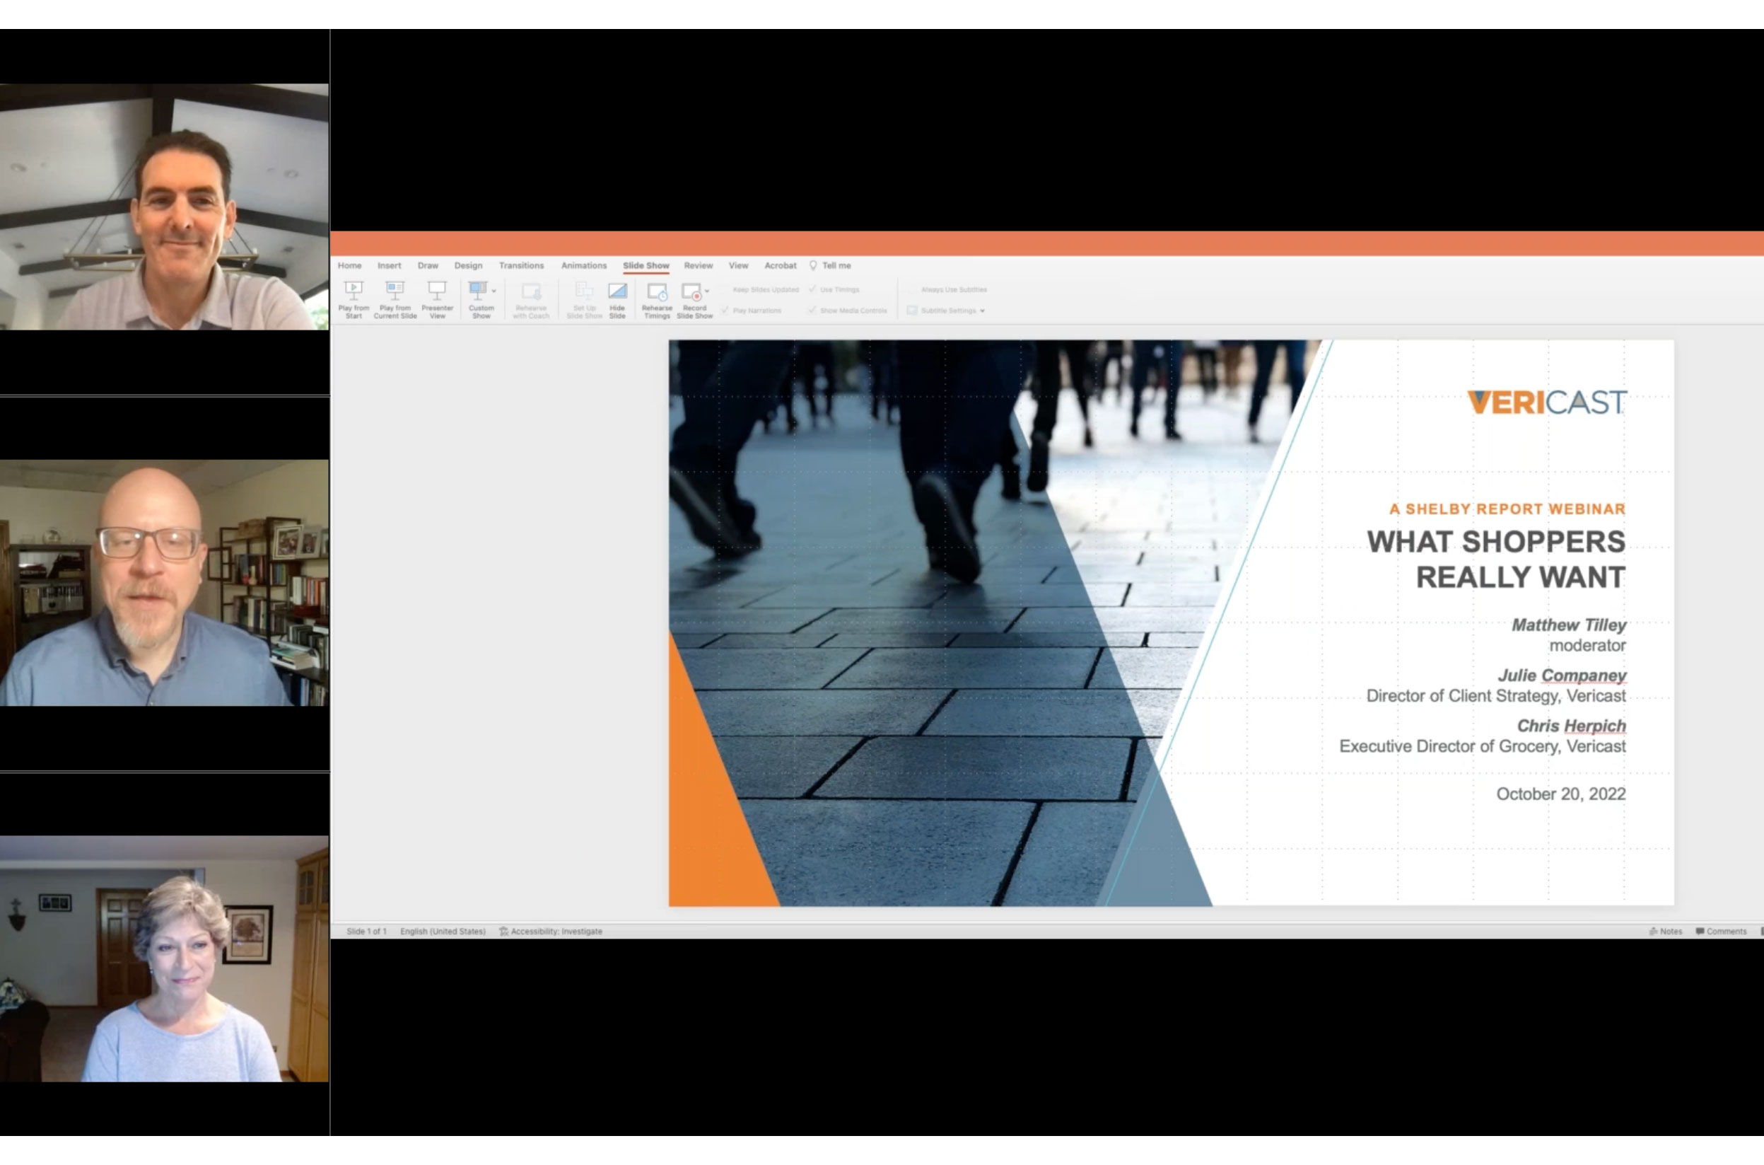Click Play from Current Slide icon
The height and width of the screenshot is (1165, 1764).
(395, 291)
